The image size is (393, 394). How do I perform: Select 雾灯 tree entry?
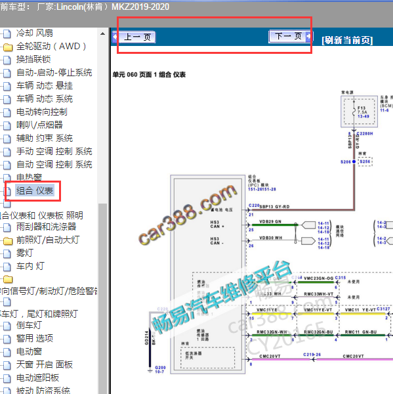click(25, 253)
